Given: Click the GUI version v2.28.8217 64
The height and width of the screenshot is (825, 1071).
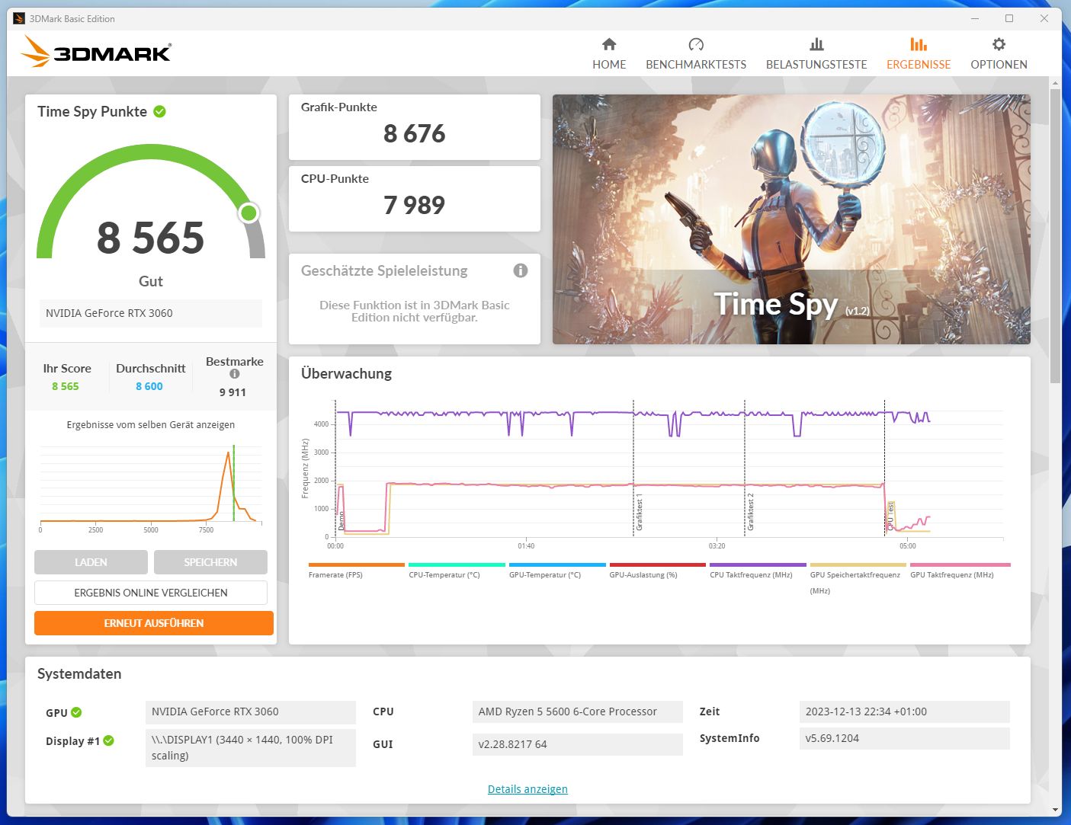Looking at the screenshot, I should point(577,744).
